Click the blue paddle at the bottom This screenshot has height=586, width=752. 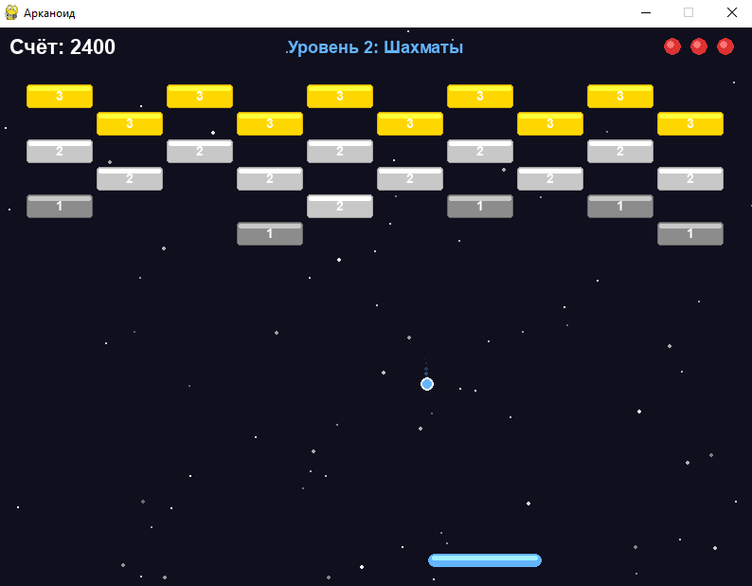coord(485,560)
